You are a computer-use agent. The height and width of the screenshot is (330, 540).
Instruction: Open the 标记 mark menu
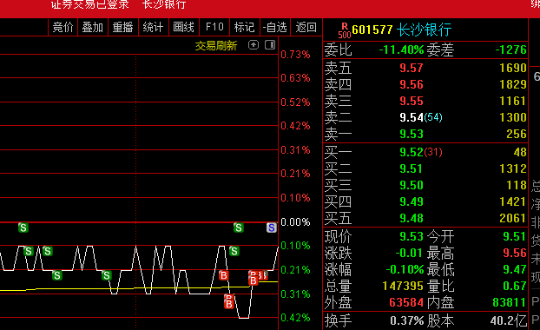(x=244, y=27)
